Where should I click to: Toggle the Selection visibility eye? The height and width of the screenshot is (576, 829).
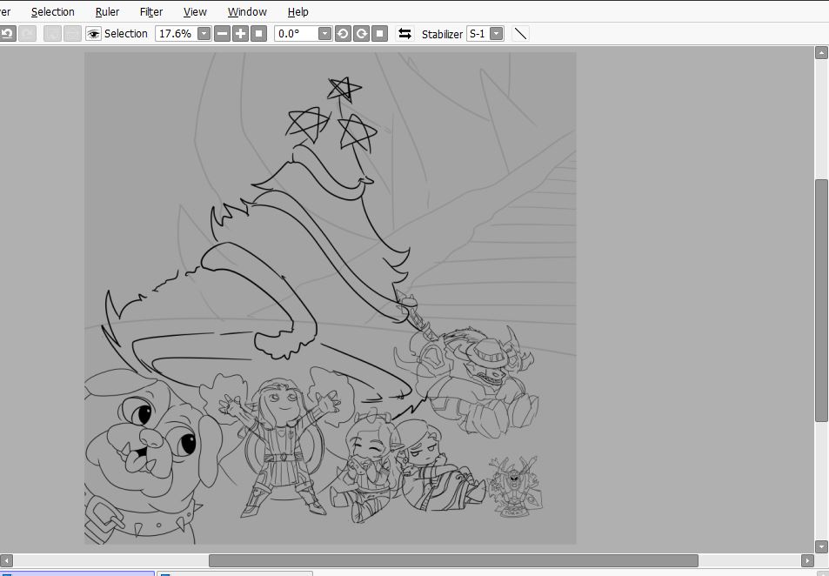[x=94, y=34]
